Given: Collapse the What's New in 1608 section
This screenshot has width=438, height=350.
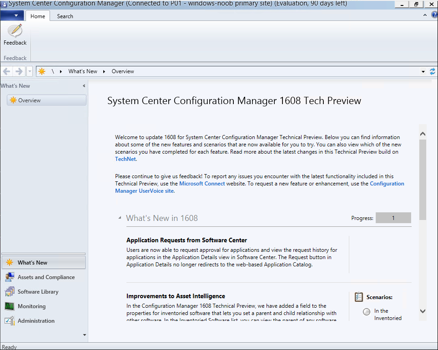Looking at the screenshot, I should 120,217.
